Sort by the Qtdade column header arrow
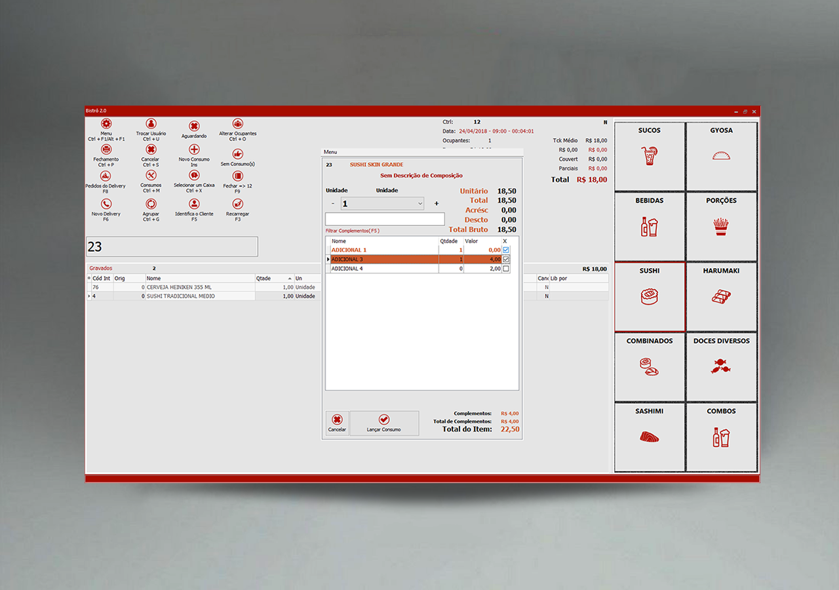Screen dimensions: 839x590 tap(290, 279)
